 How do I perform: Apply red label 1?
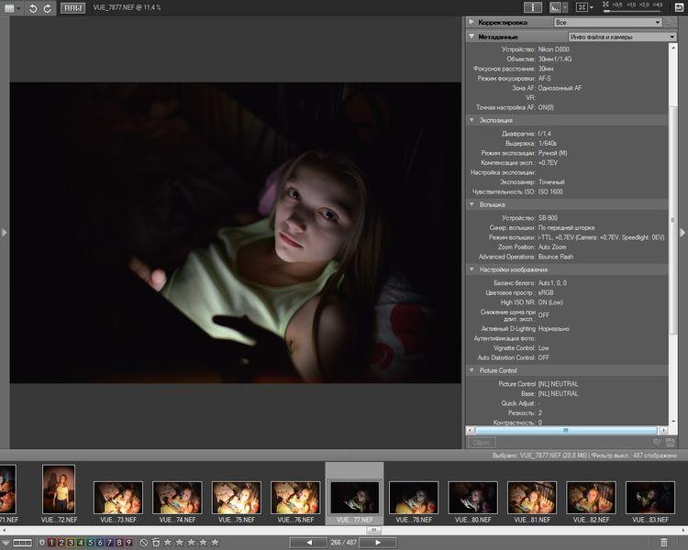51,543
